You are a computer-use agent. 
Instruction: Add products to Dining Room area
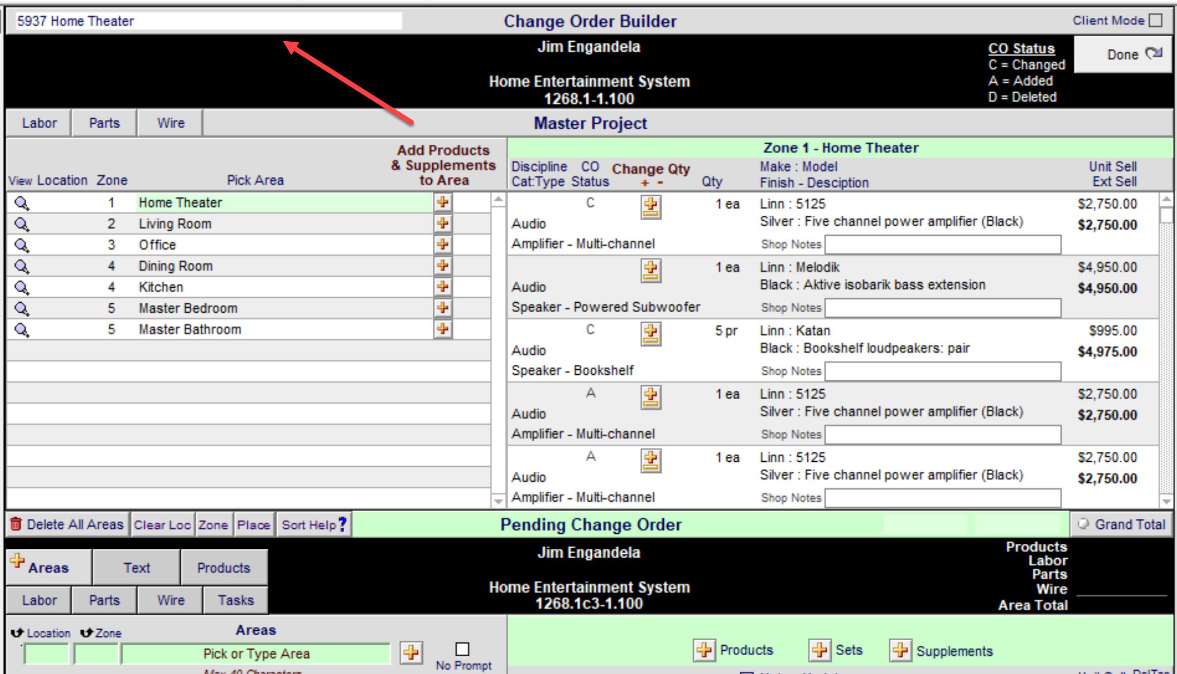pyautogui.click(x=443, y=266)
